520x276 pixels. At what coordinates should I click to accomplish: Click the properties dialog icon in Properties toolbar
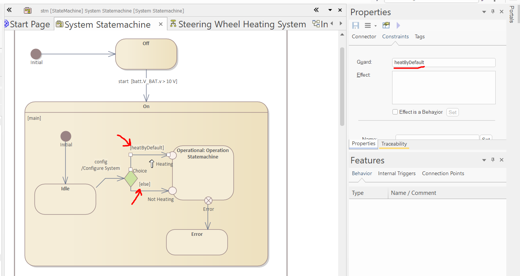pyautogui.click(x=386, y=25)
